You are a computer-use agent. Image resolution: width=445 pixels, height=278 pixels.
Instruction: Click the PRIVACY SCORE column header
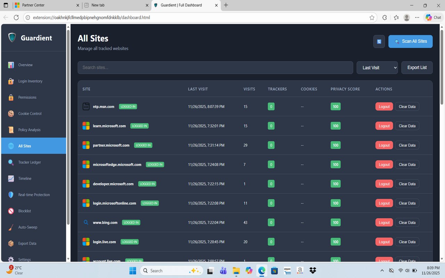tap(345, 89)
